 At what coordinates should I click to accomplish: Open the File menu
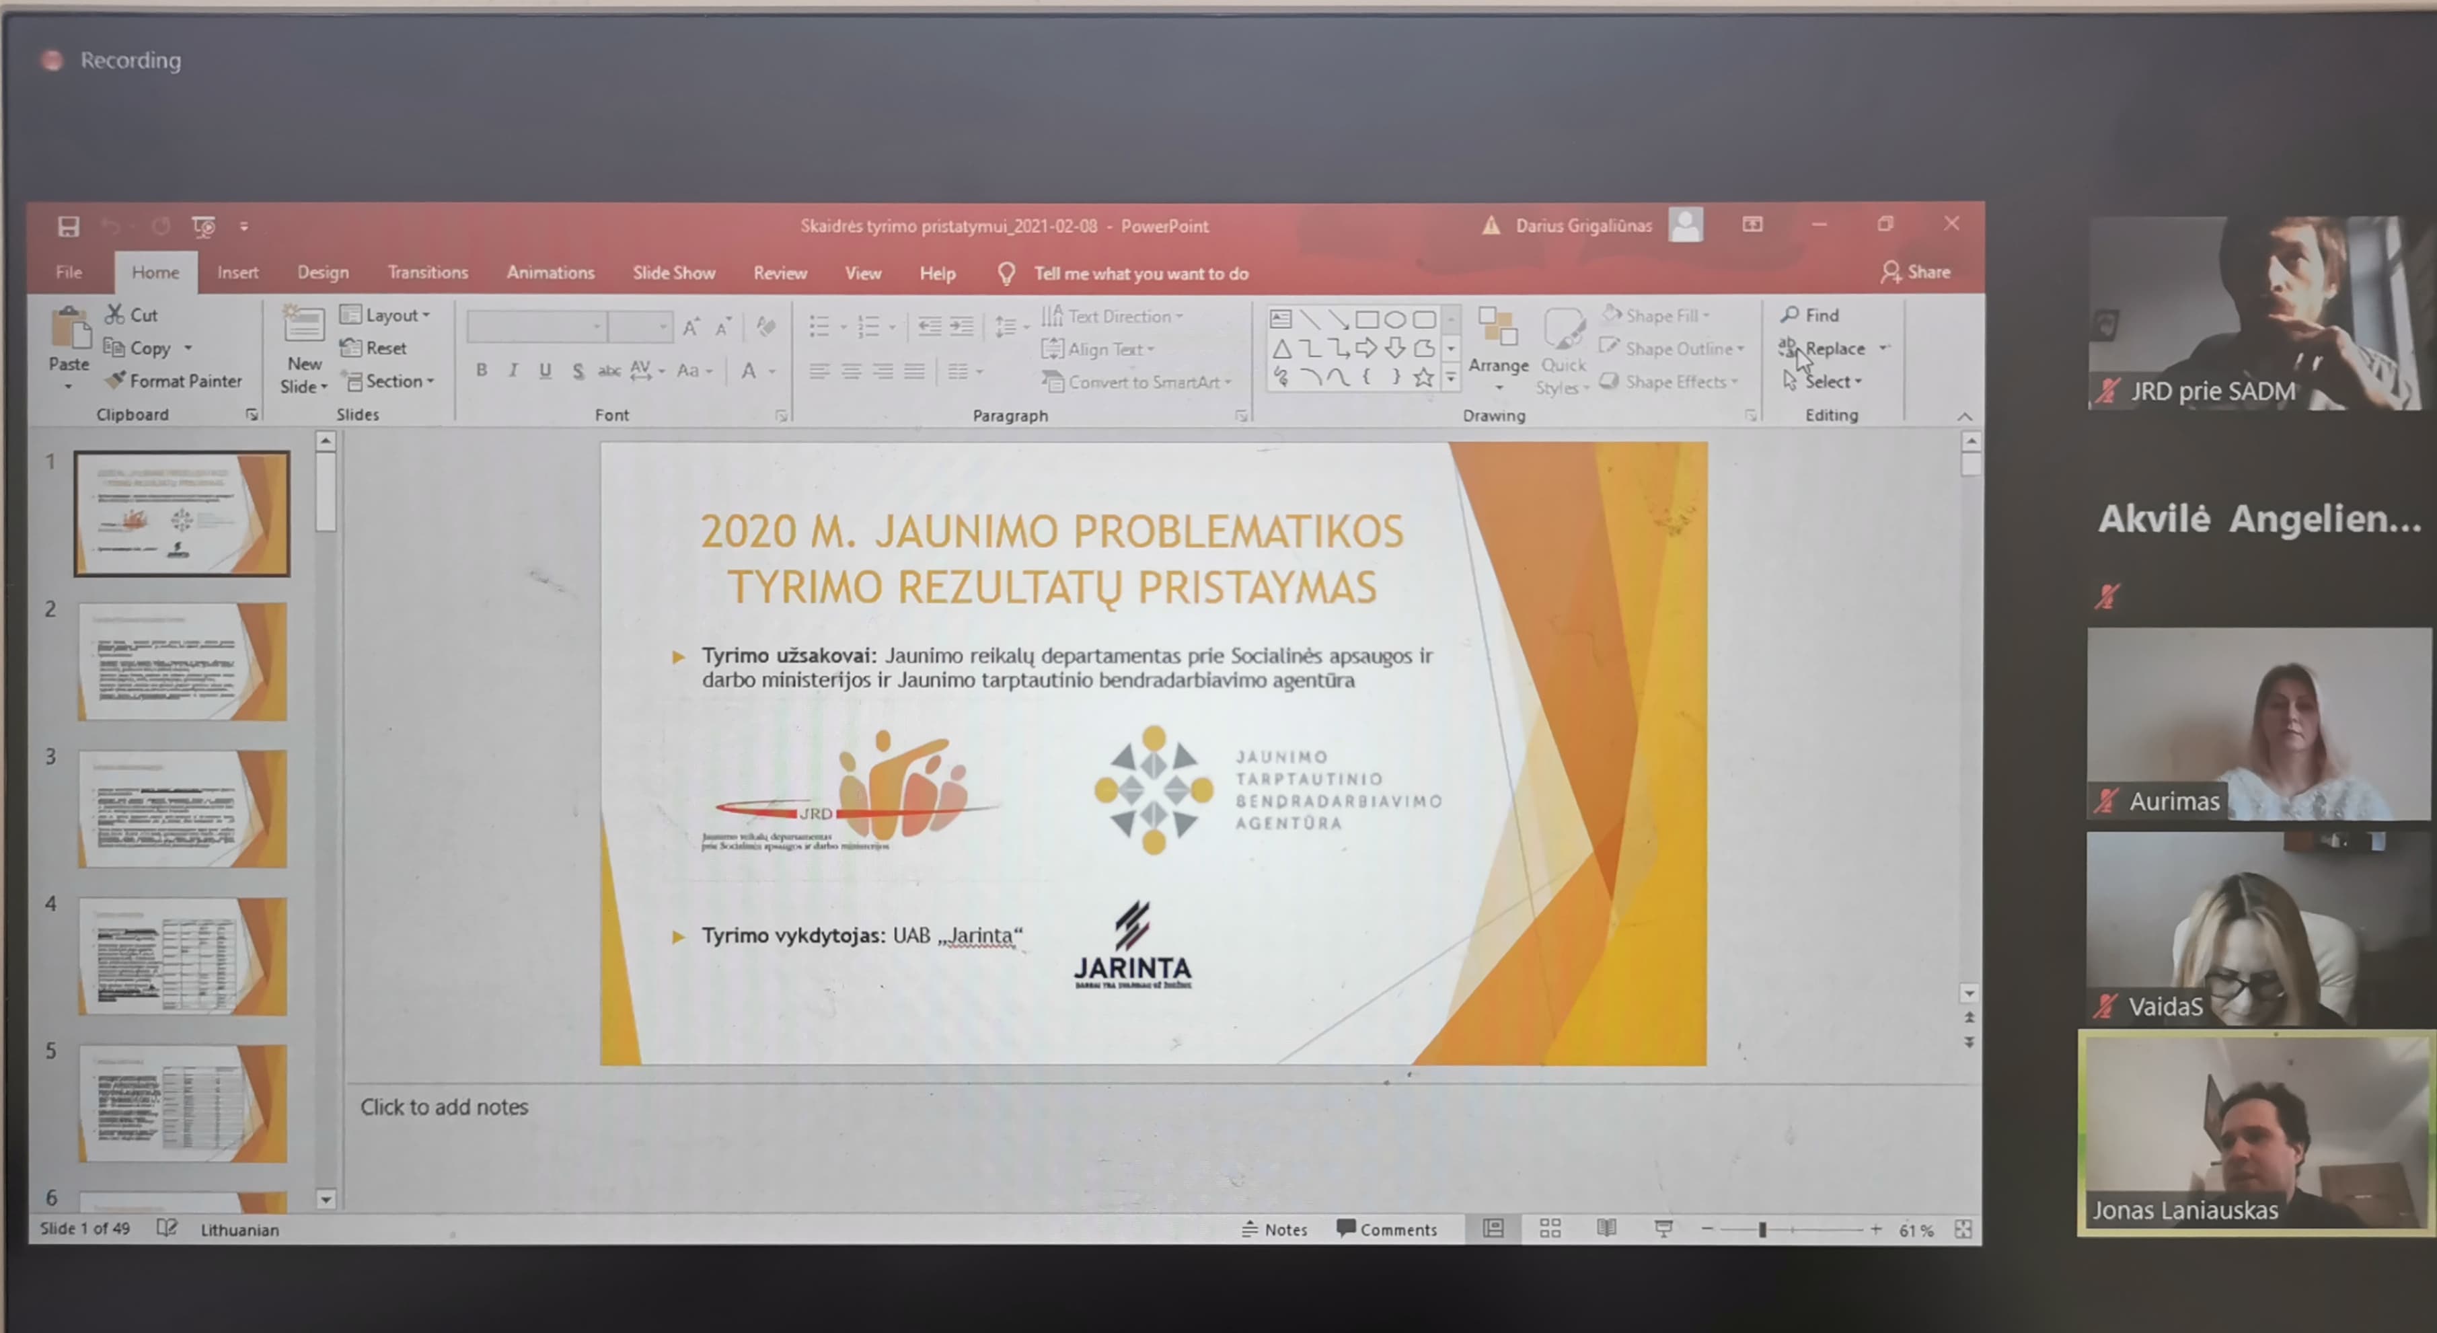69,272
